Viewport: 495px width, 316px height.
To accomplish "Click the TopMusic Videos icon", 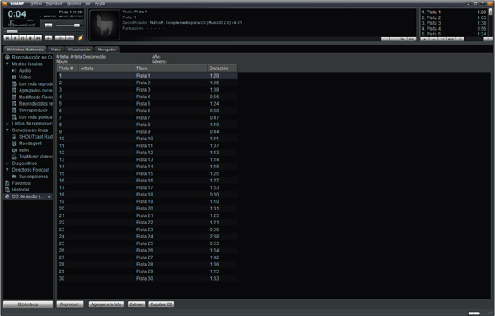I will pos(14,157).
